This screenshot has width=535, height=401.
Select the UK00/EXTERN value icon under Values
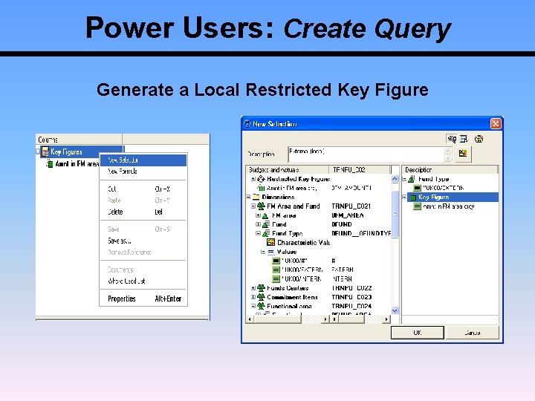(276, 270)
